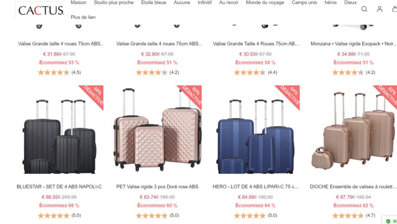This screenshot has width=397, height=224.
Task: Open Monzana Valise rigide Exopack product
Action: [353, 44]
